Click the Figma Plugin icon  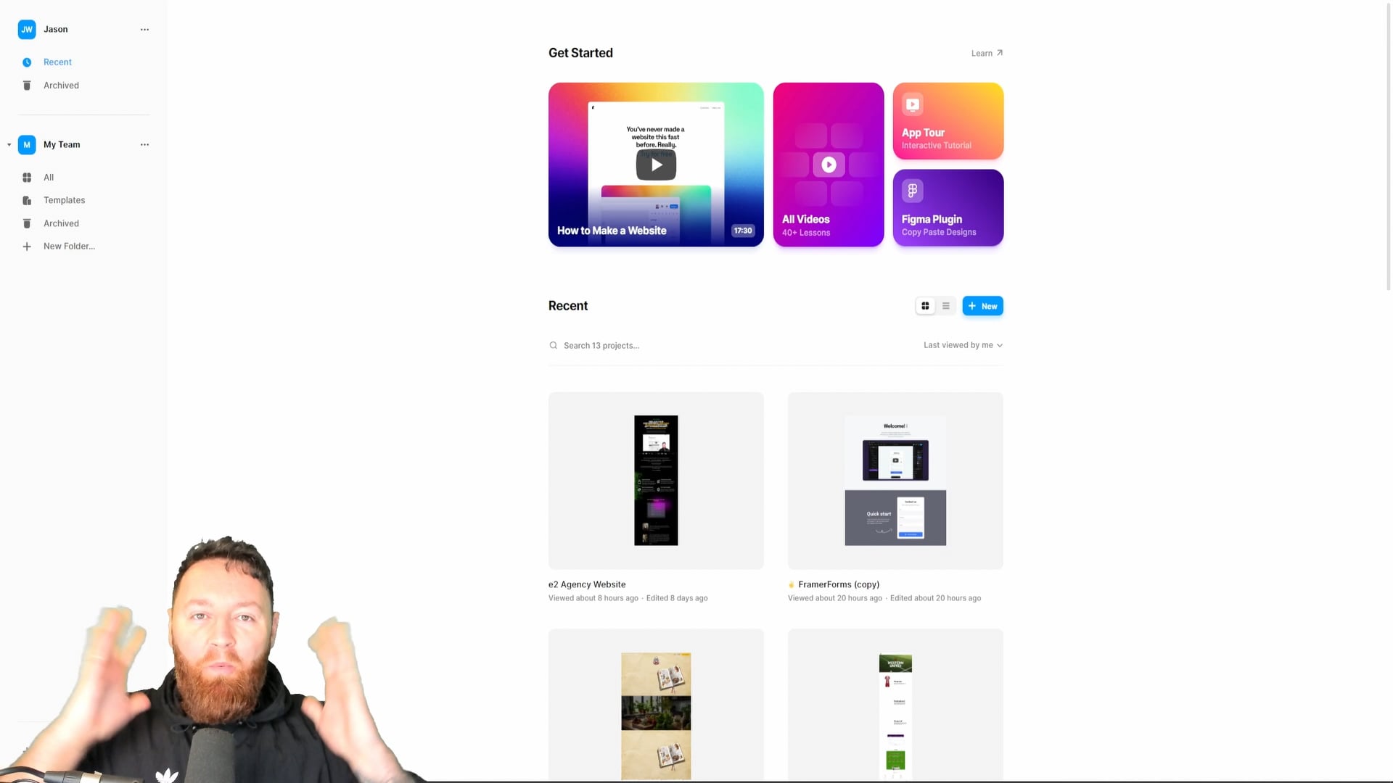tap(912, 190)
